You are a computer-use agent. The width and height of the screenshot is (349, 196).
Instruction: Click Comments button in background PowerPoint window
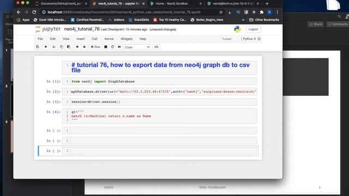point(338,24)
